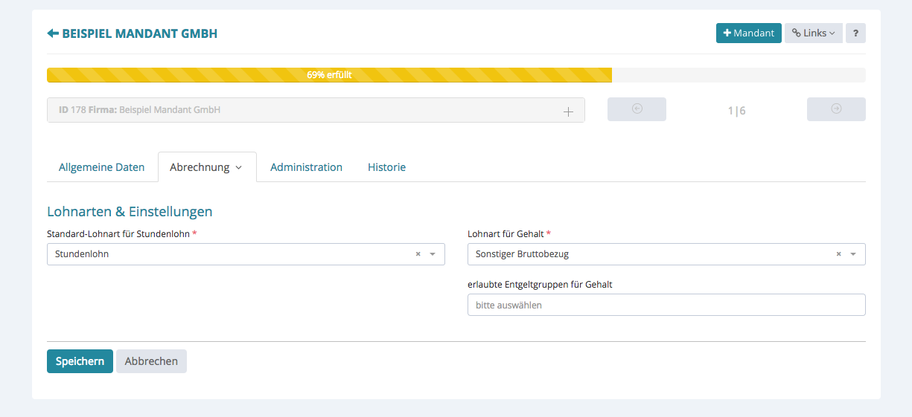The image size is (912, 417).
Task: Go to previous record with left arrow
Action: (x=637, y=109)
